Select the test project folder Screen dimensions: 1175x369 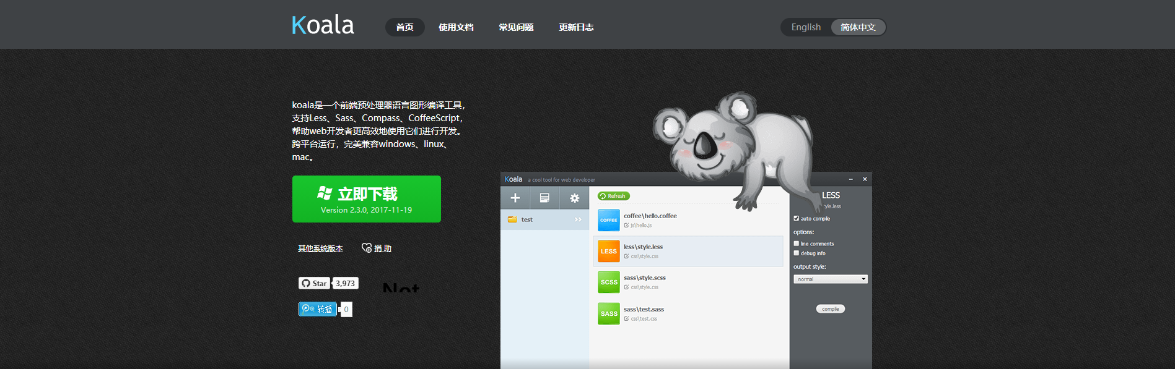click(544, 219)
